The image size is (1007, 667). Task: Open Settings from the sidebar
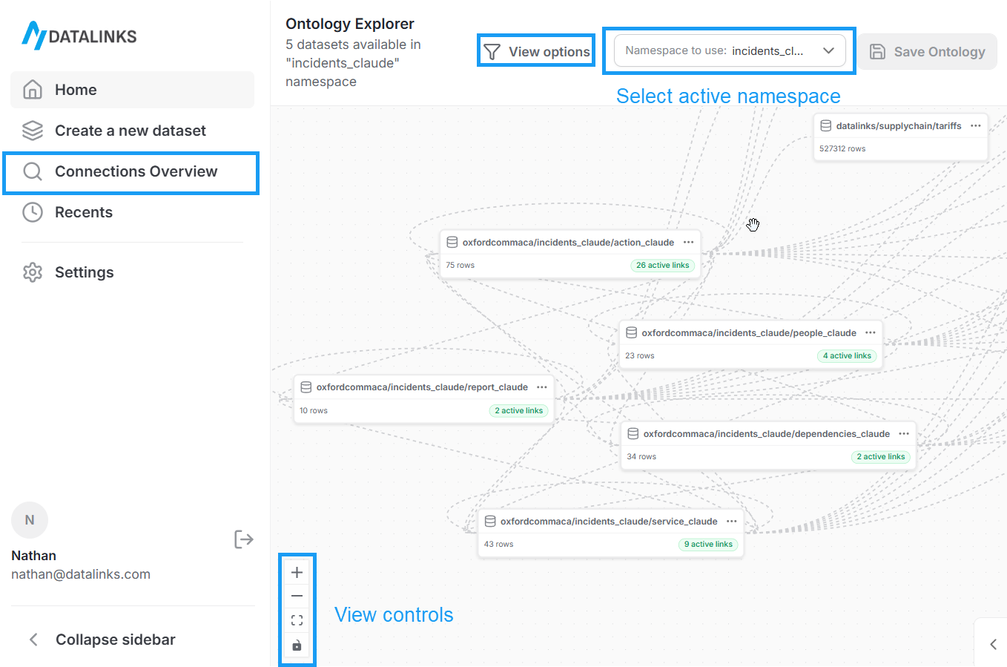click(x=84, y=272)
